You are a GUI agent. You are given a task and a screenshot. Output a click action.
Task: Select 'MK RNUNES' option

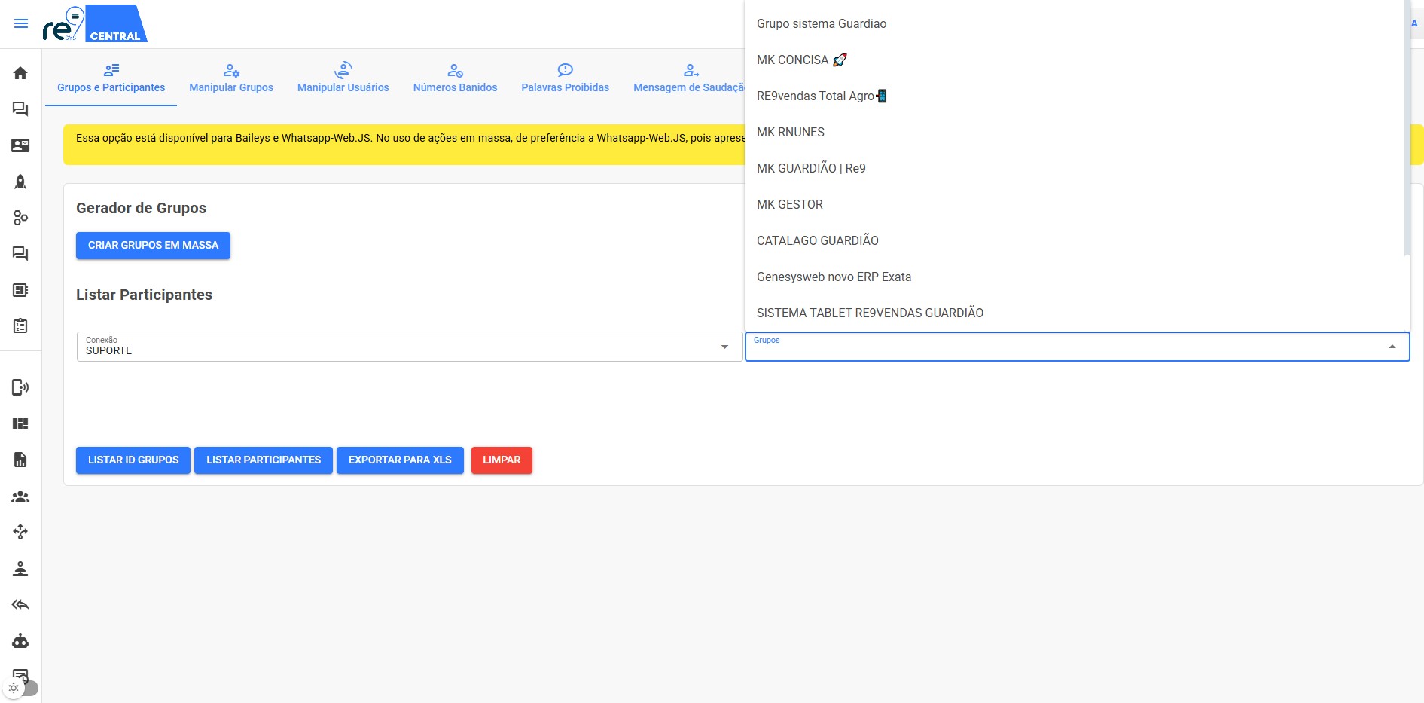[x=1075, y=133]
